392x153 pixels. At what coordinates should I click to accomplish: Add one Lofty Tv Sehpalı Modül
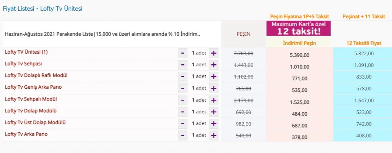pos(214,100)
